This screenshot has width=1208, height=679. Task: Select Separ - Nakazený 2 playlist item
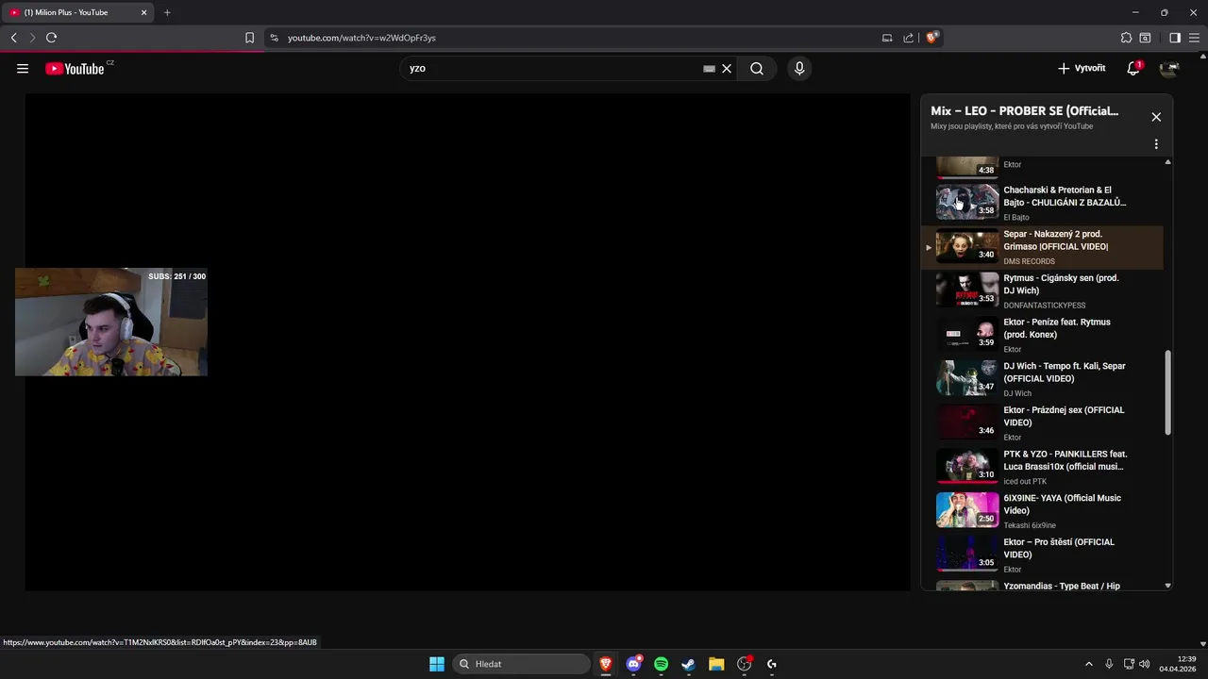click(1042, 246)
